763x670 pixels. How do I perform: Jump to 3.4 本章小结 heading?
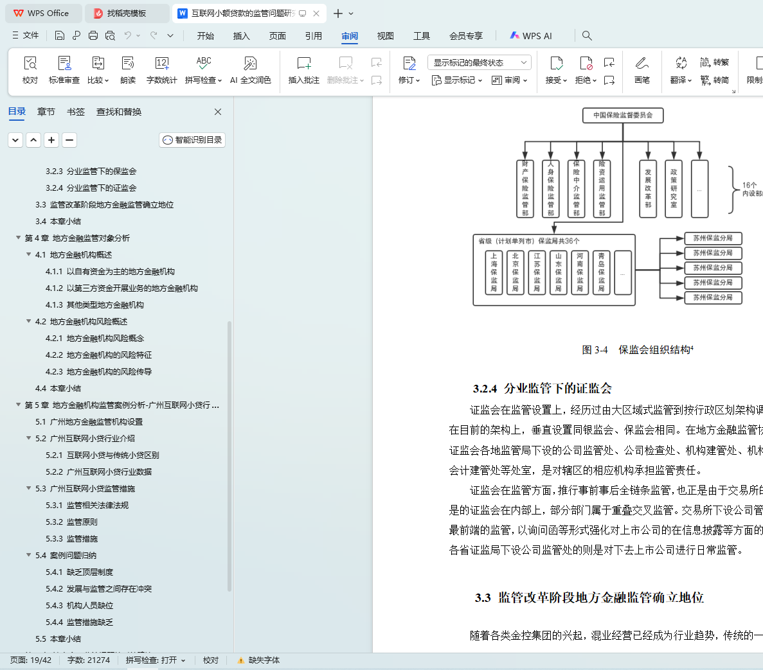pos(58,221)
